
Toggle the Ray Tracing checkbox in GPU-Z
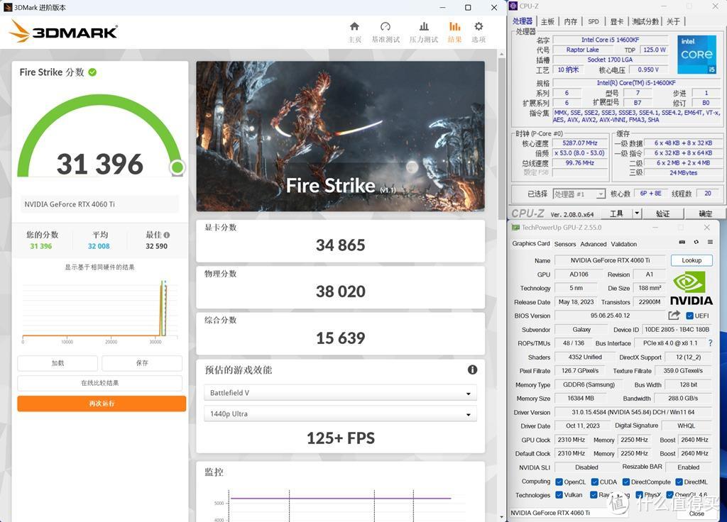tap(594, 494)
